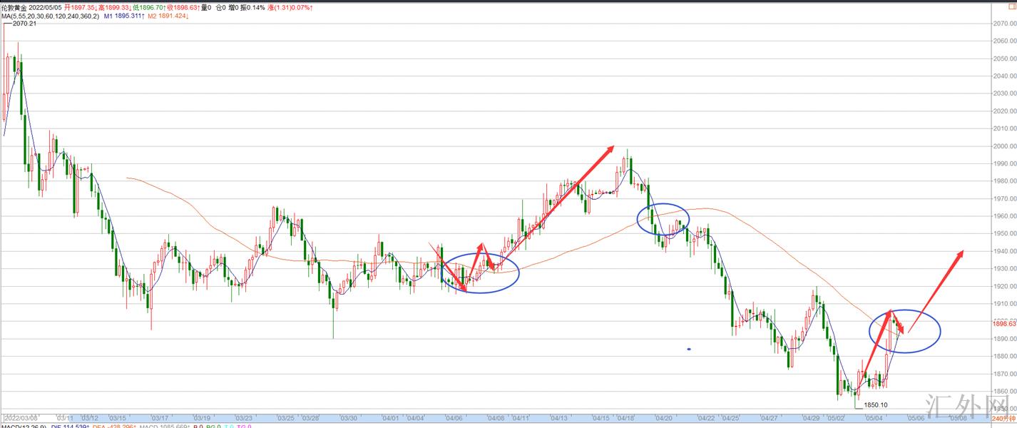Click the 04/27 date on time axis
Viewport: 1017px width, 428px height.
(x=769, y=418)
